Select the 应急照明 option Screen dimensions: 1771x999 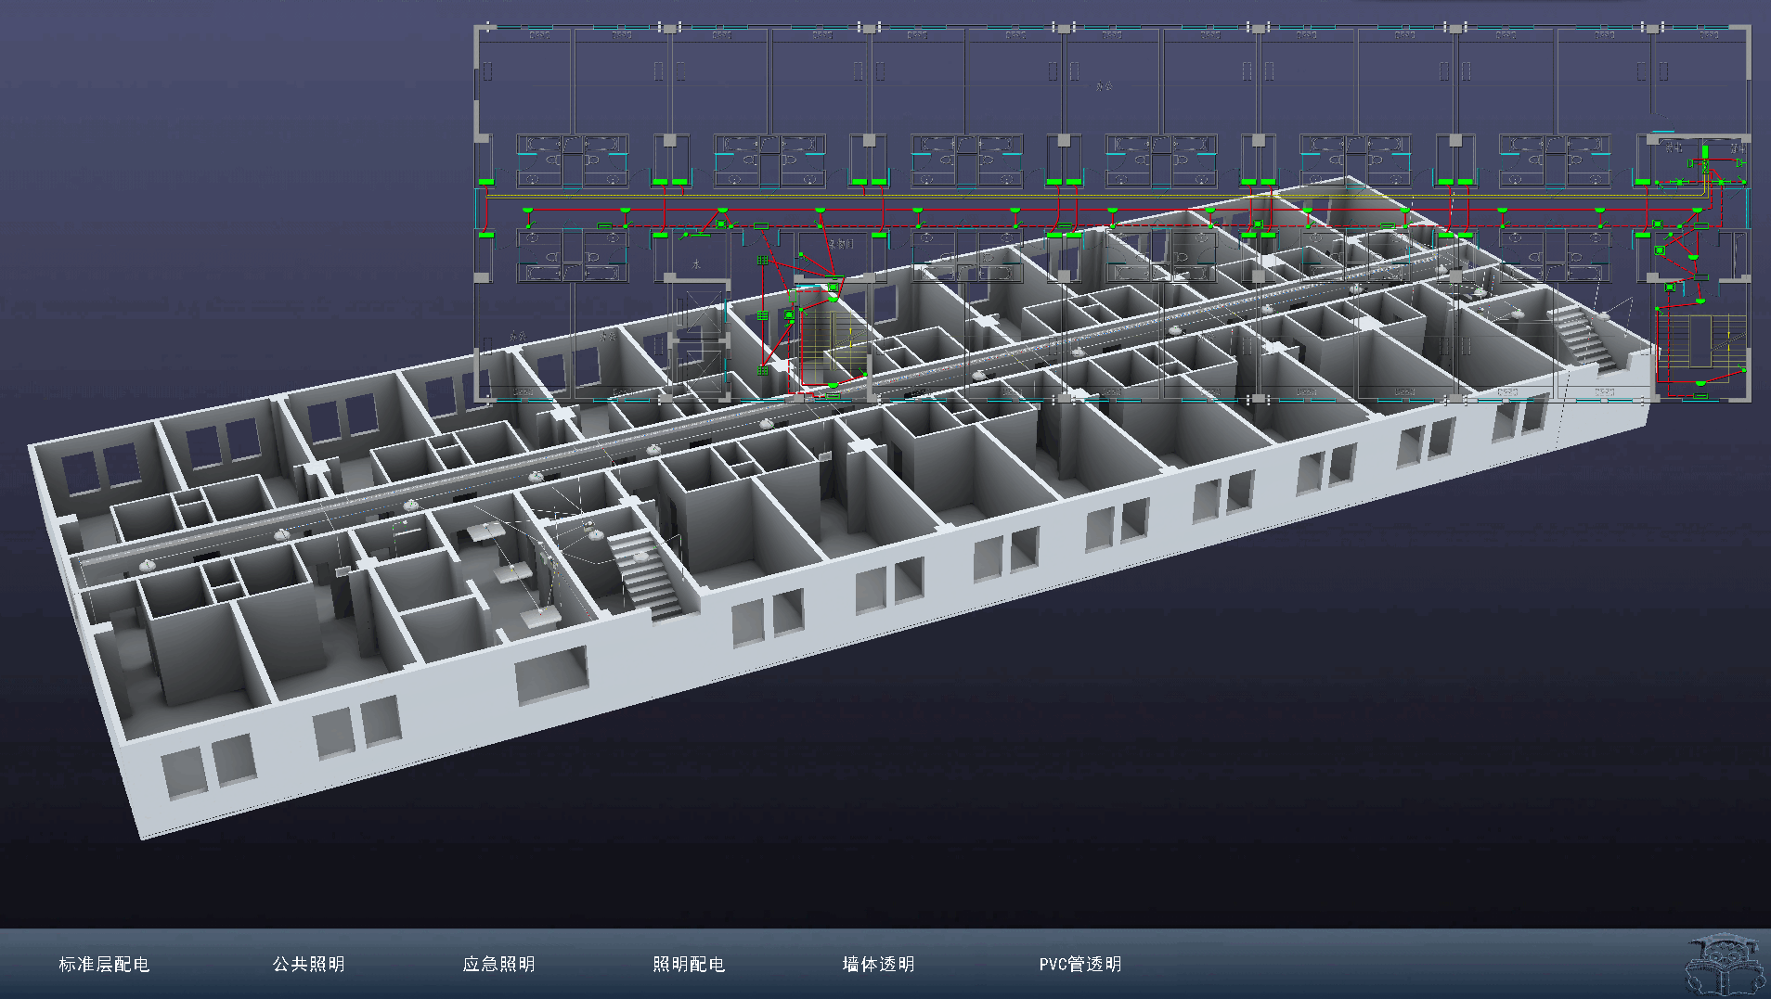click(499, 965)
